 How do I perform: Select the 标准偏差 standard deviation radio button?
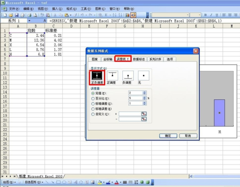[93, 104]
